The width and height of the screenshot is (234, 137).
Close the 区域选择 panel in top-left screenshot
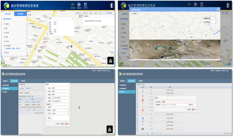113,16
